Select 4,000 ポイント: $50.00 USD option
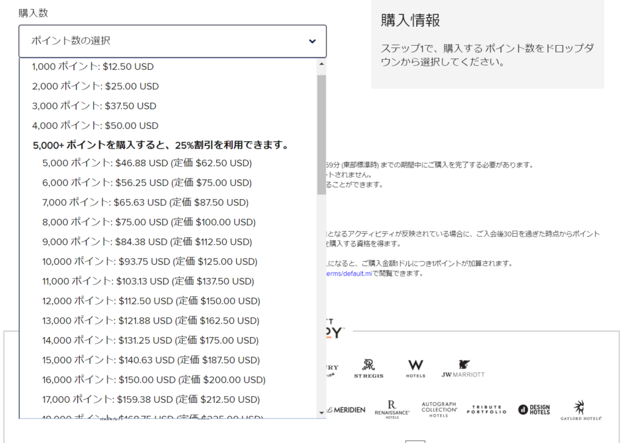Viewport: 624px width, 443px height. click(x=95, y=125)
